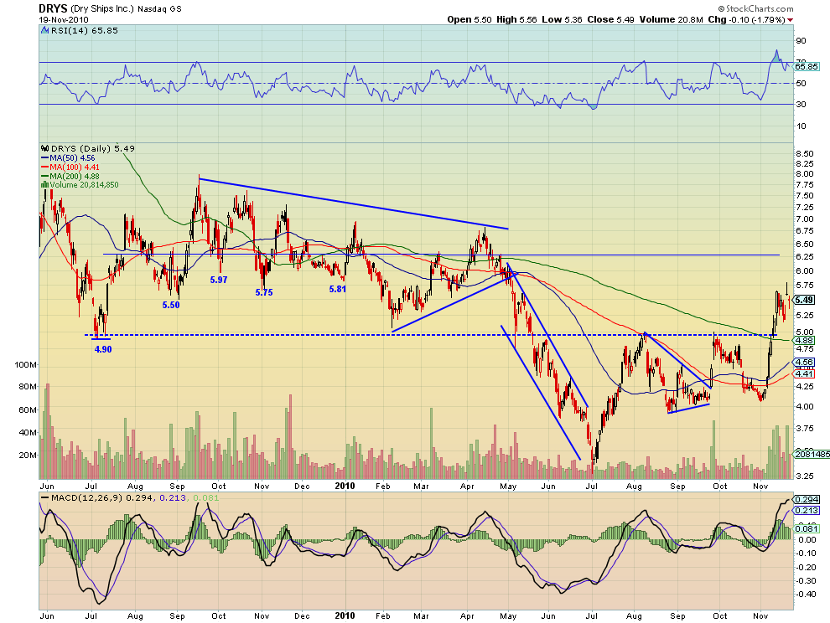
Task: Click the 5.75 low annotation
Action: click(264, 292)
